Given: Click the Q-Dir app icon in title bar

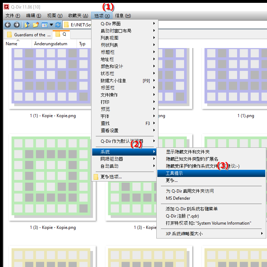Looking at the screenshot, I should click(6, 7).
